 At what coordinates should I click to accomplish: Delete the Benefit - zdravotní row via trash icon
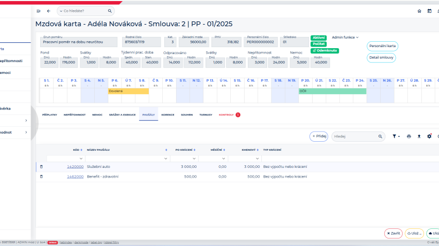coord(41,176)
